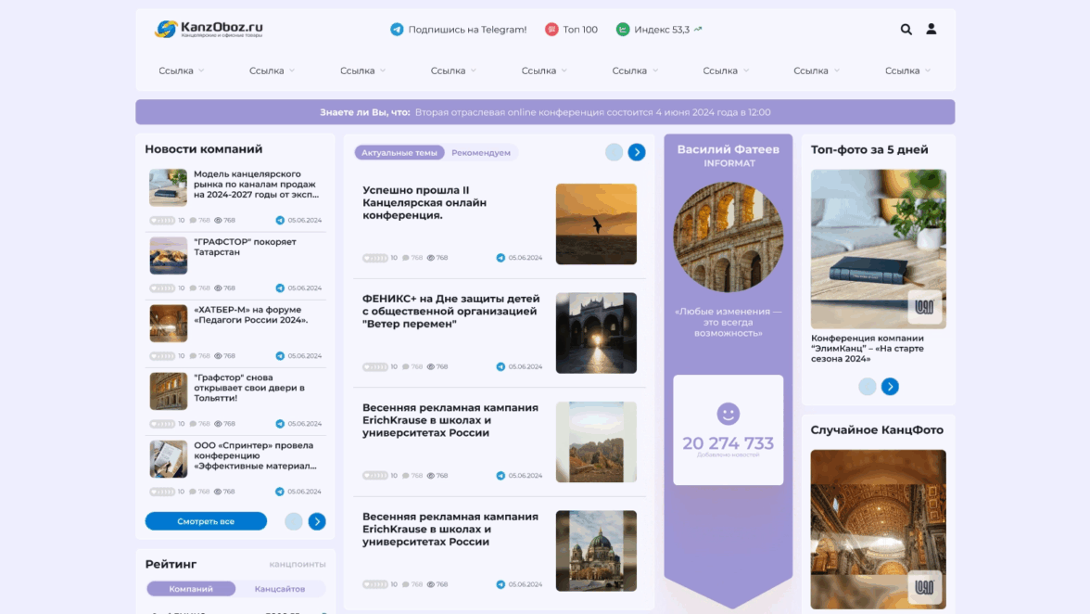Toggle rating to Канцсайтов
1090x614 pixels.
(x=280, y=589)
